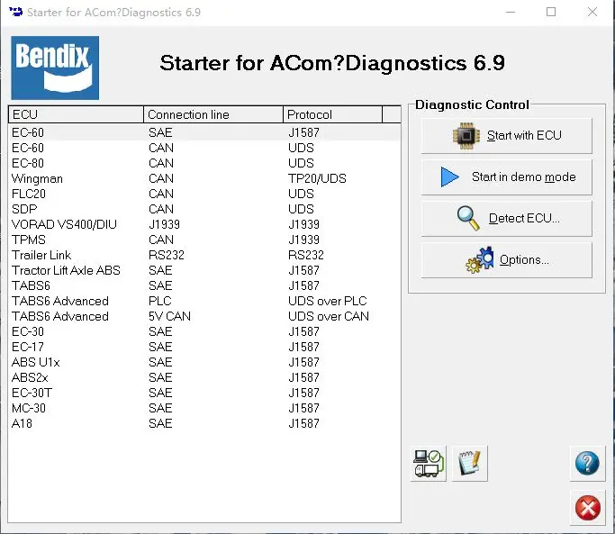
Task: Click the Start with ECU button
Action: (506, 136)
